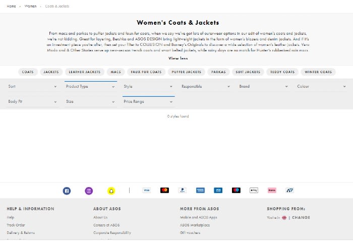Choose the WINTER COATS category pill
Viewport: 353px width, 241px height.
(318, 72)
